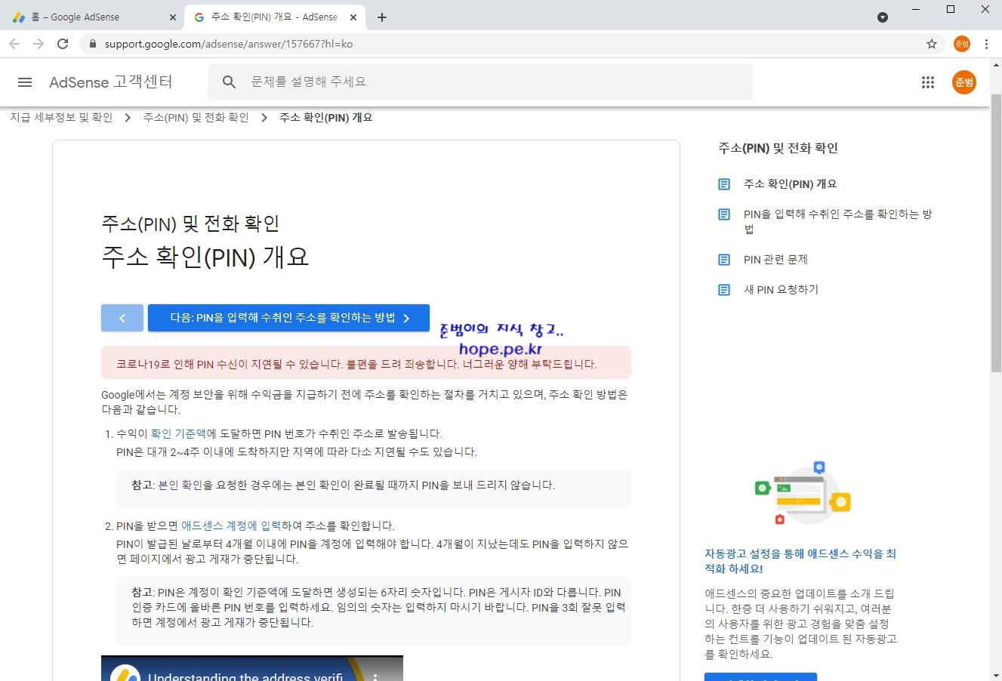Click the search magnifier icon
Viewport: 1002px width, 681px height.
(230, 82)
